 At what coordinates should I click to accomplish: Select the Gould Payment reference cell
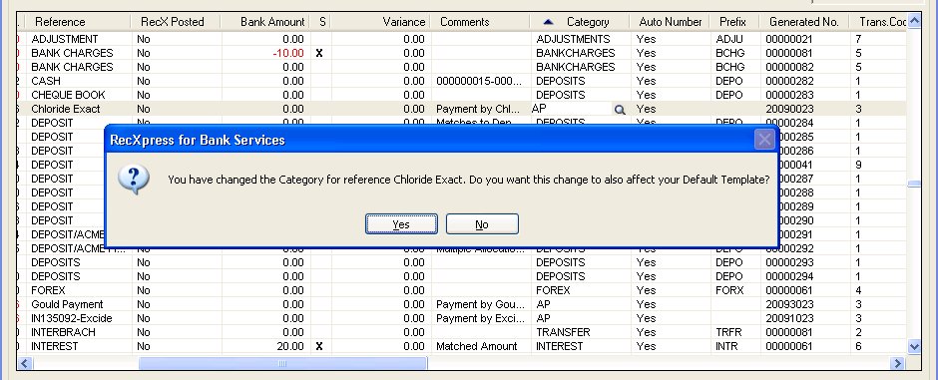67,304
